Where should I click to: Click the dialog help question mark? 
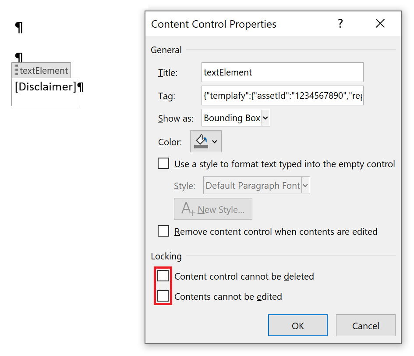340,24
